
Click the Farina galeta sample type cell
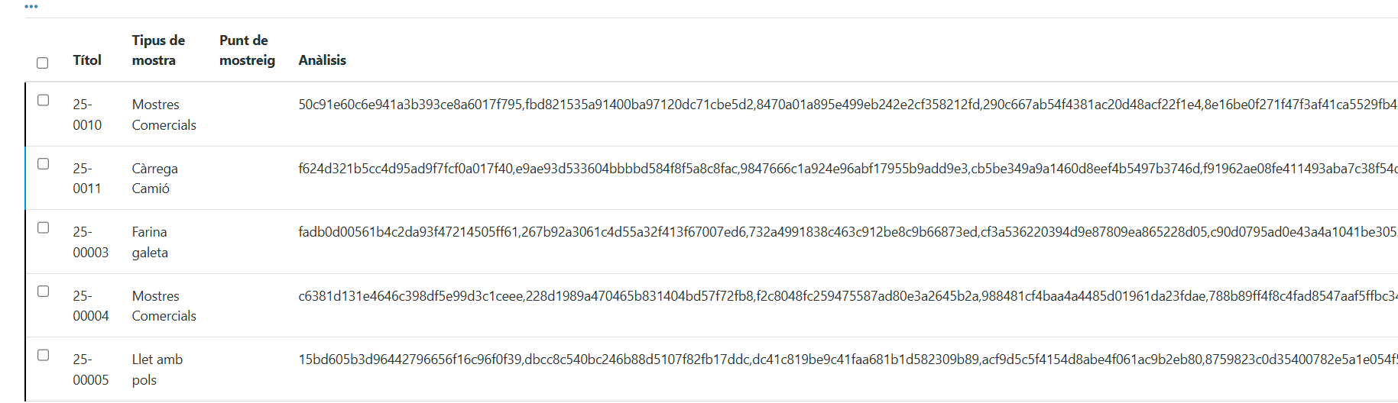coord(150,242)
